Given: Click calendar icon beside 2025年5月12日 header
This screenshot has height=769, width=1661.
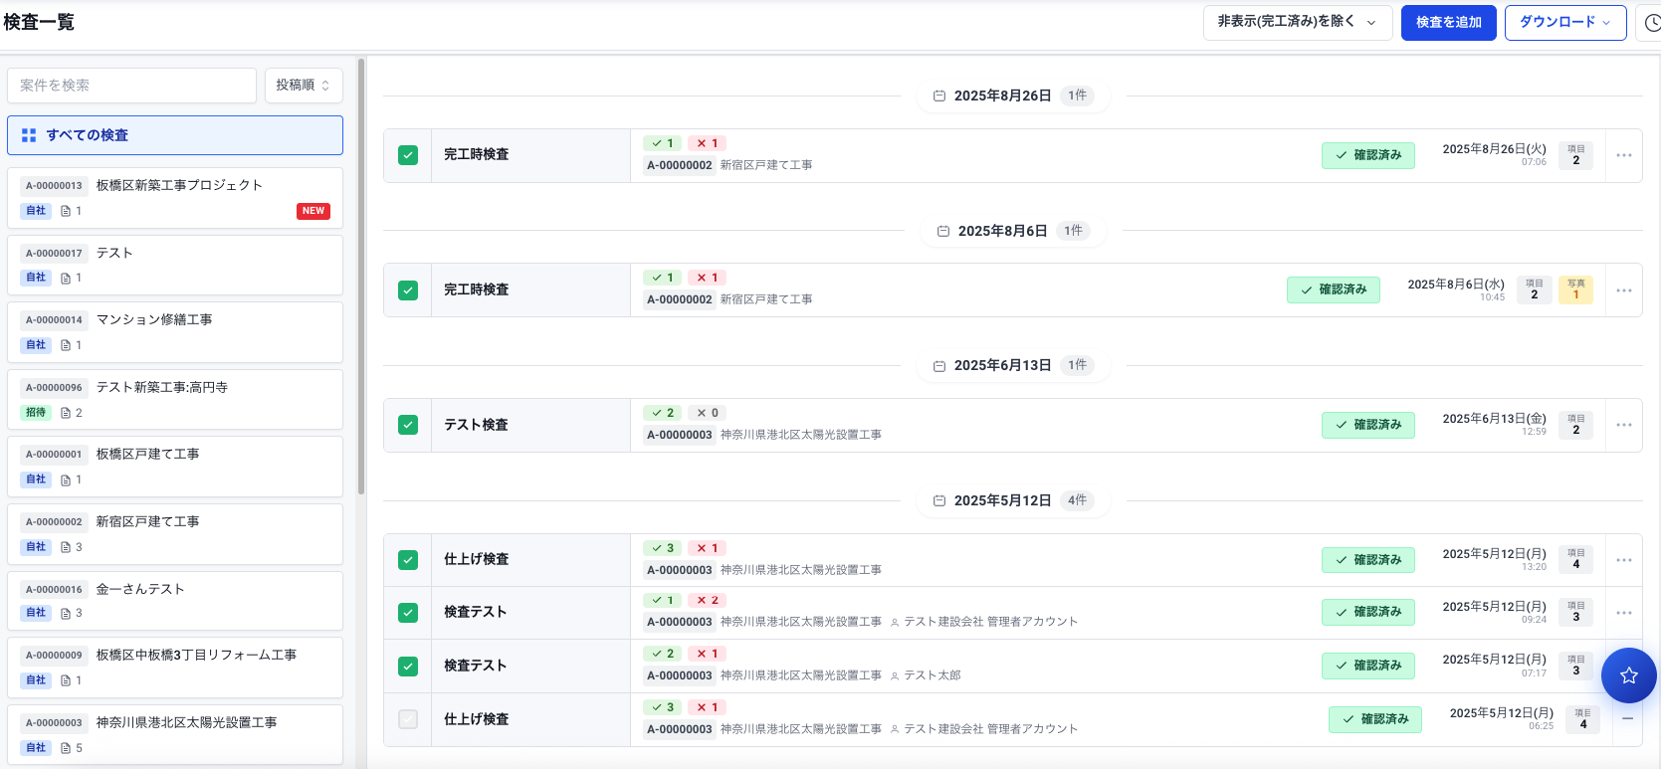Looking at the screenshot, I should point(938,500).
